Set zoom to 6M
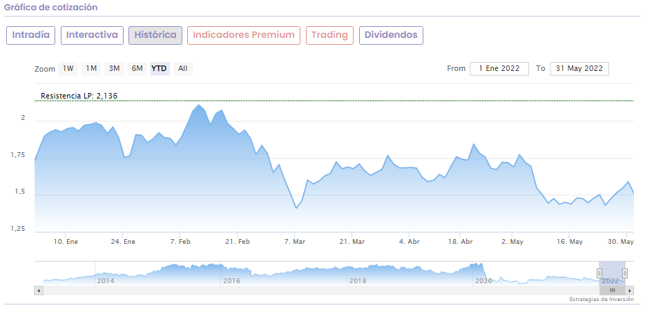The height and width of the screenshot is (310, 645). tap(137, 68)
